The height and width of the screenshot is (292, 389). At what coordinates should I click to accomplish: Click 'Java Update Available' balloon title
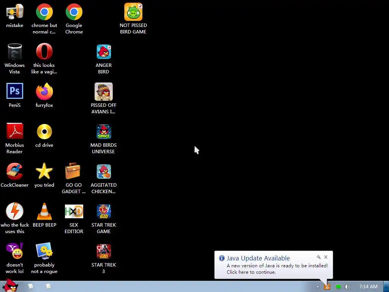coord(258,258)
